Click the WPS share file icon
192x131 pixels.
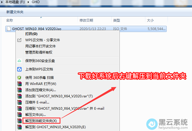coord(19,40)
